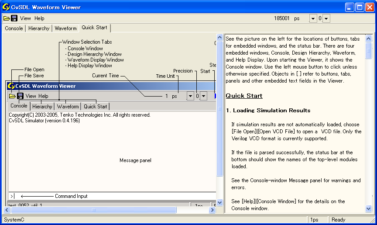Click the SystemC status bar entry
The image size is (377, 225).
point(14,220)
